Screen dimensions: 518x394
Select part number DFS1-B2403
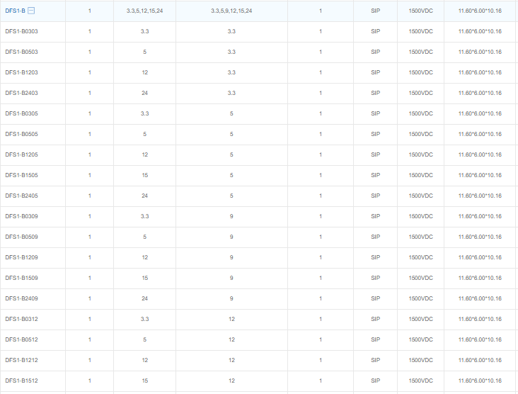point(21,93)
